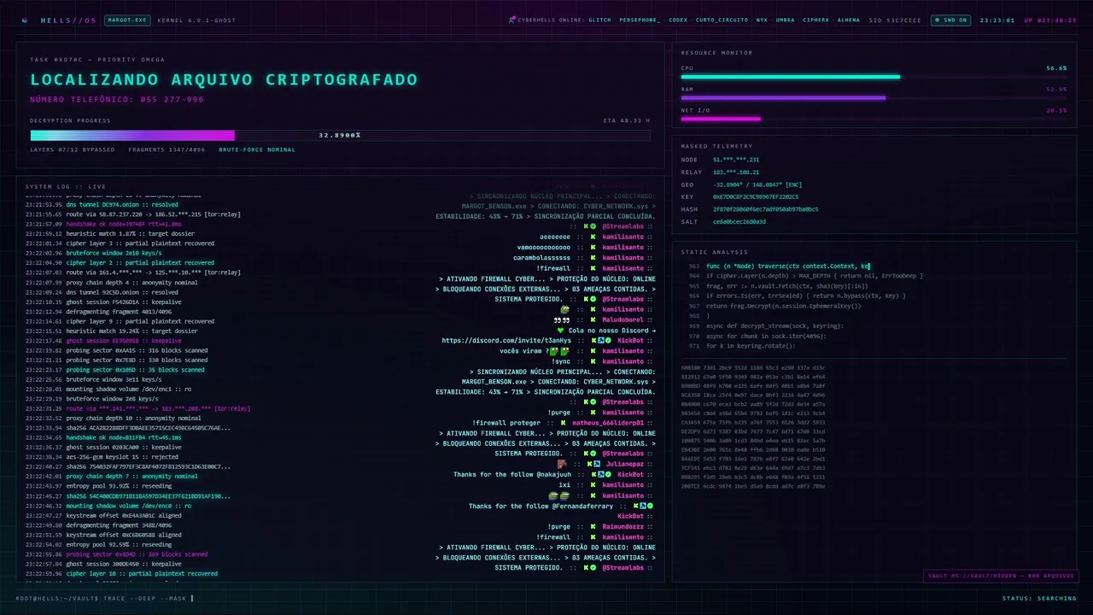This screenshot has height=615, width=1093.
Task: Click 'KERNEL 6.9.1-GHOST' label
Action: (196, 20)
